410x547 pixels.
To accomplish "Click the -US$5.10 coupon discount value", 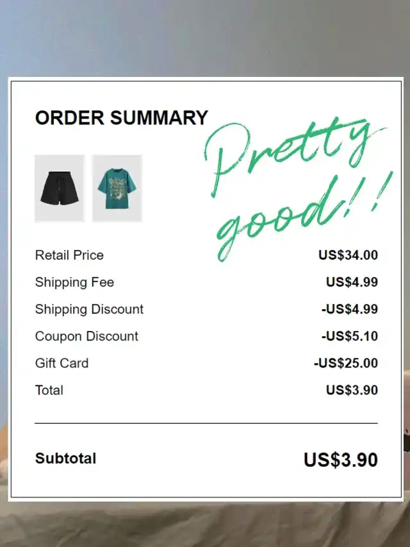I will pos(350,336).
